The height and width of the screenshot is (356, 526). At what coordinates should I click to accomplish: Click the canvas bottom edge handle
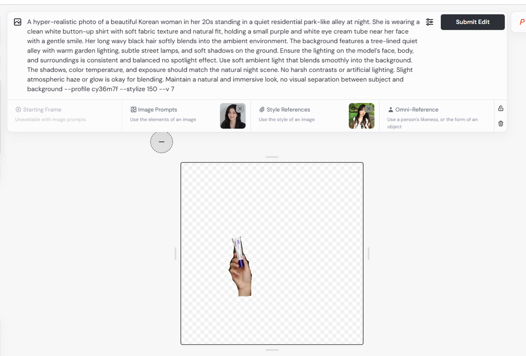tap(272, 350)
